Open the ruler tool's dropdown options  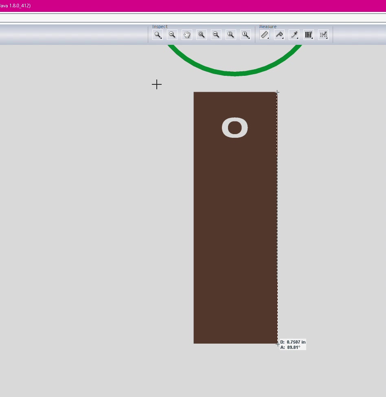tap(269, 38)
